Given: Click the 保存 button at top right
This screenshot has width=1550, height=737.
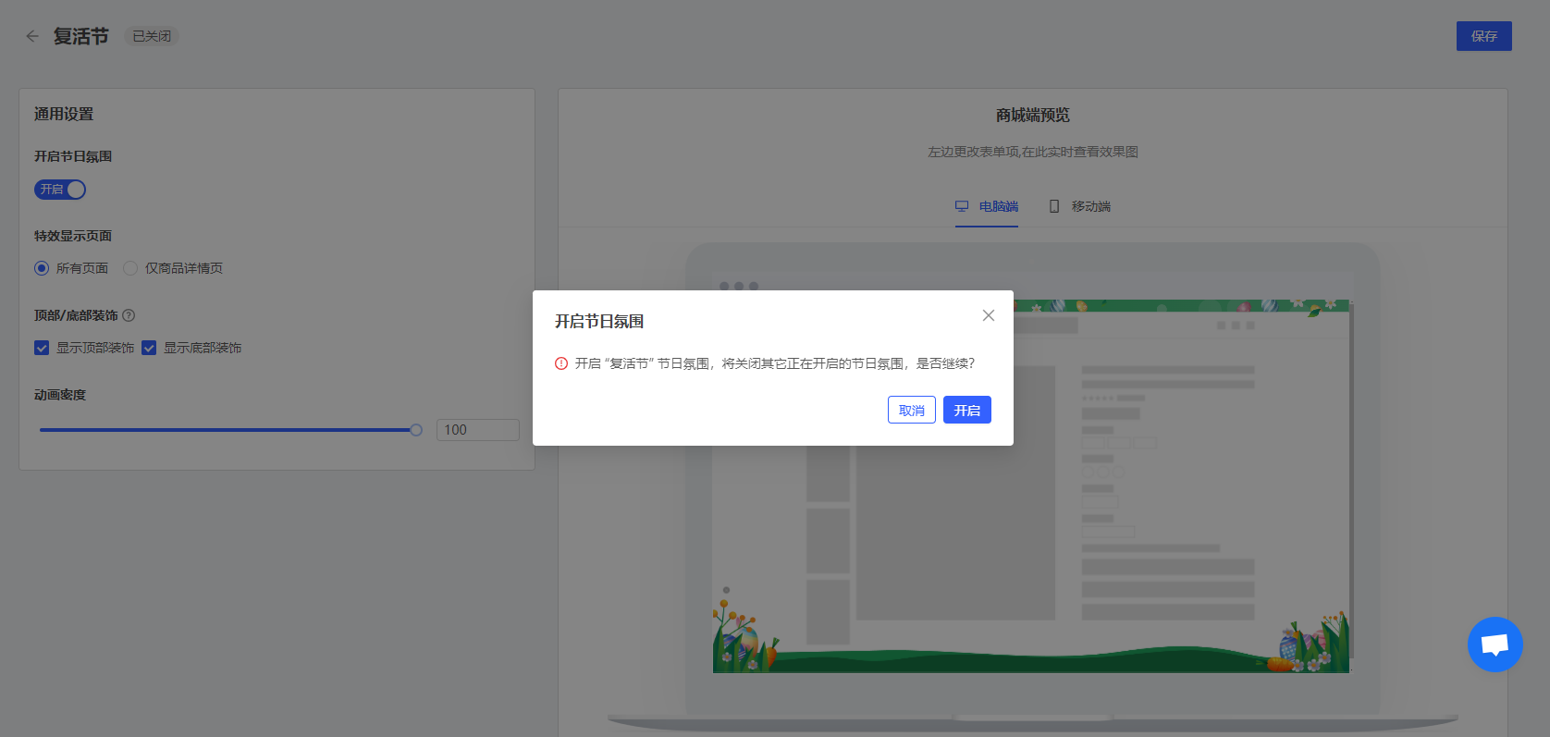Looking at the screenshot, I should coord(1483,36).
